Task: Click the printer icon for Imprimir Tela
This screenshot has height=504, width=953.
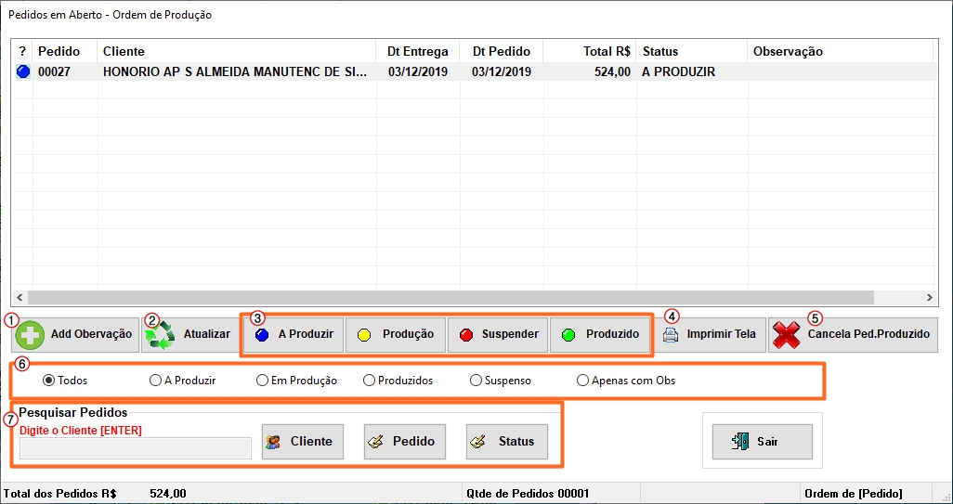Action: pos(672,334)
